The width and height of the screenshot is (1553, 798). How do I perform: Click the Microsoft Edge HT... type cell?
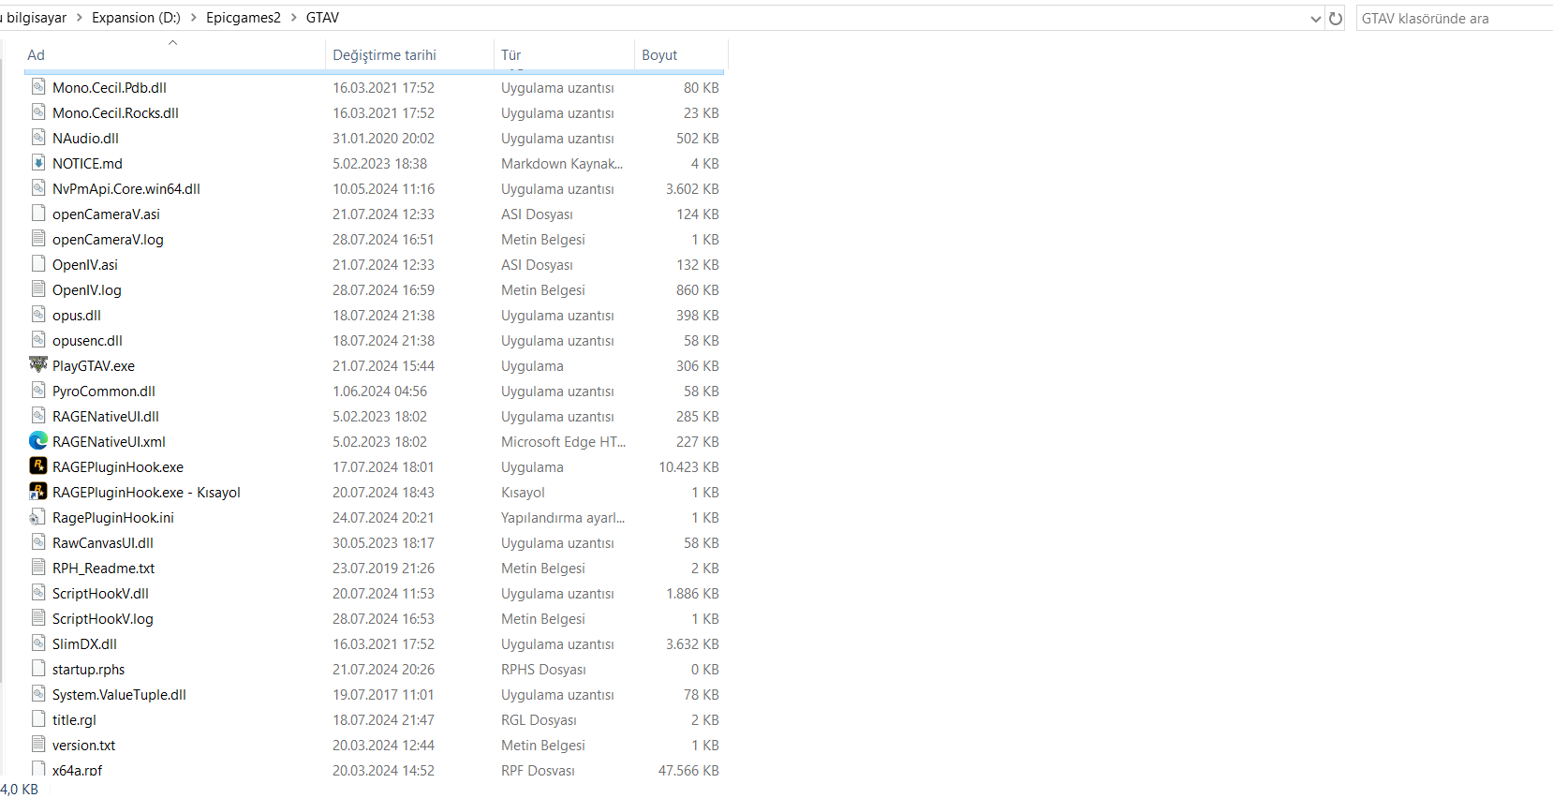[563, 441]
